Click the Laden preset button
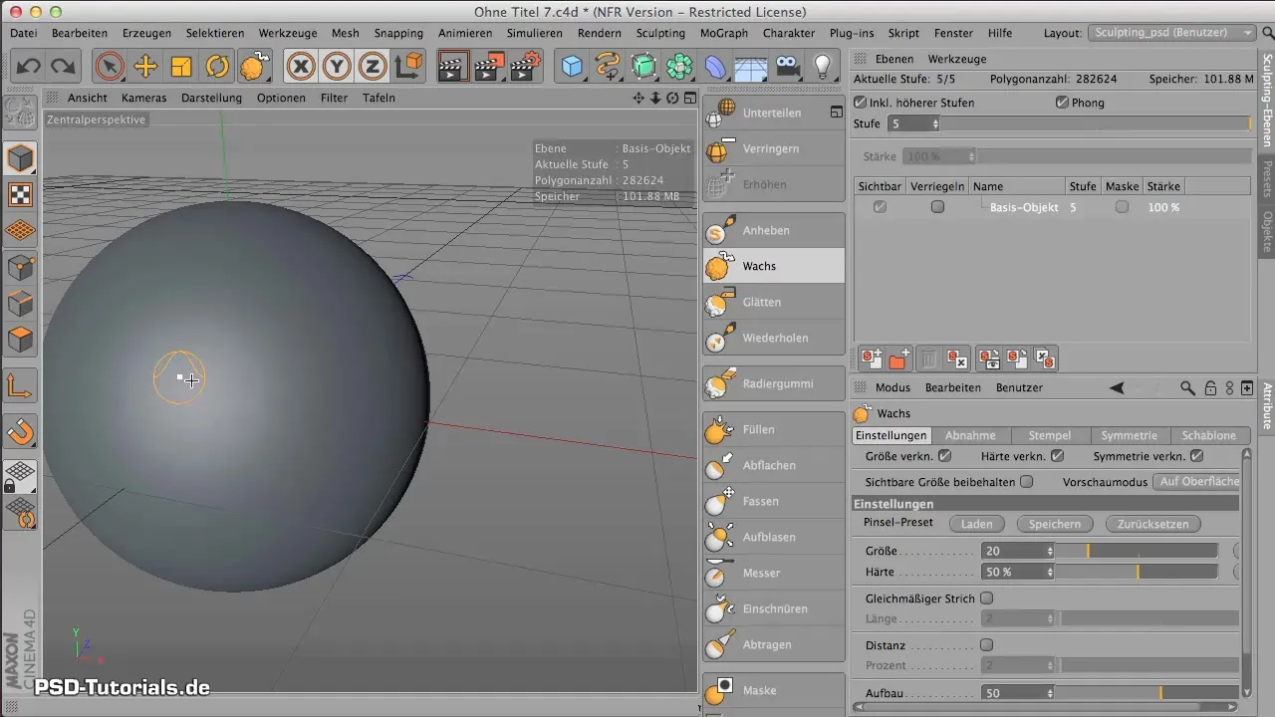This screenshot has width=1275, height=717. click(x=976, y=524)
